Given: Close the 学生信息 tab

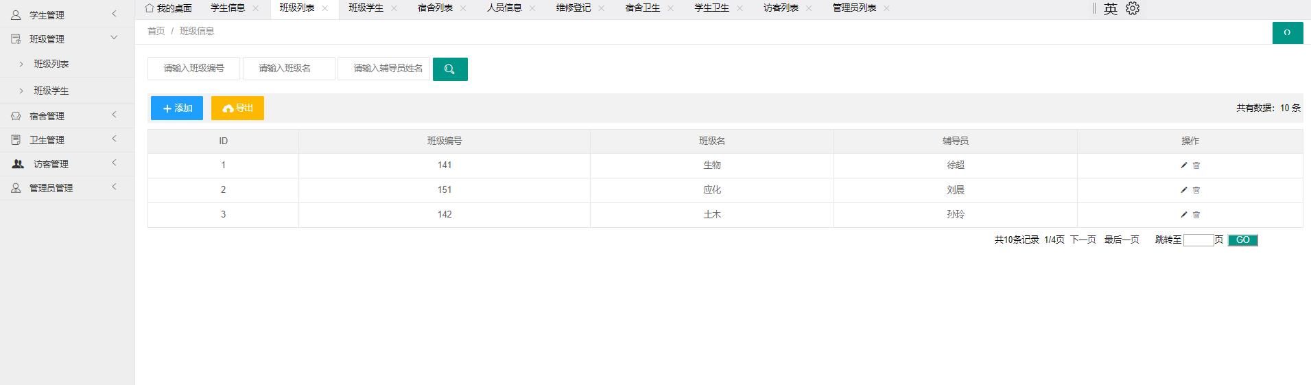Looking at the screenshot, I should pyautogui.click(x=256, y=8).
